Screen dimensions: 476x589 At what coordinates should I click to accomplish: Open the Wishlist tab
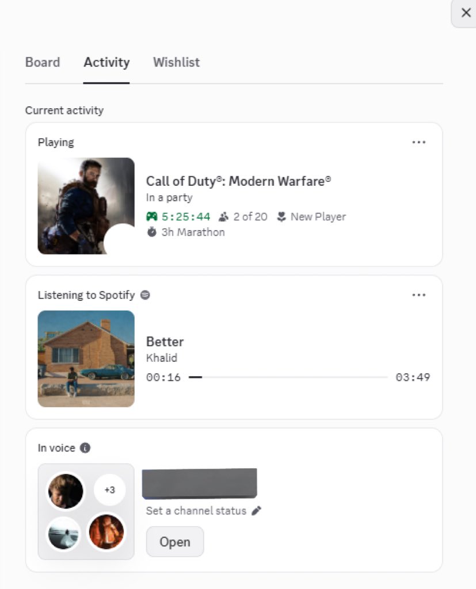(176, 62)
